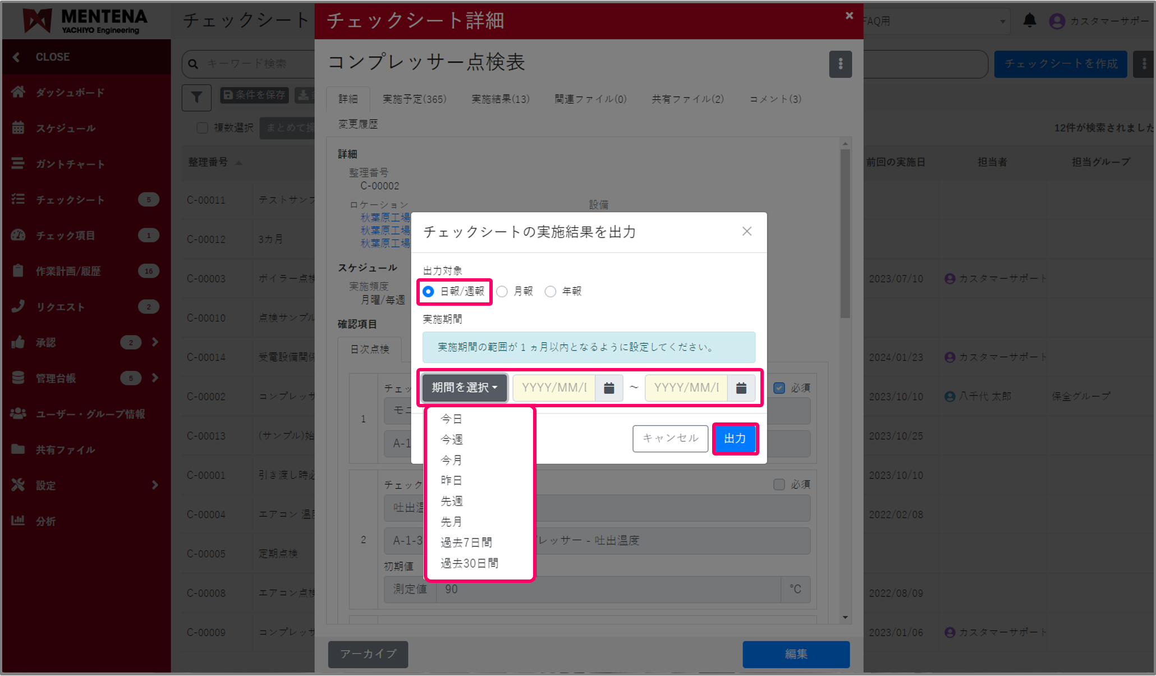The width and height of the screenshot is (1156, 676).
Task: Open the 期間を選択 dropdown
Action: coord(464,388)
